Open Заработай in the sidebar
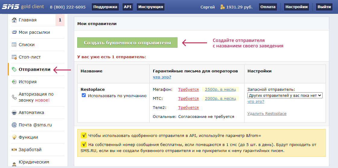Screen dimensions: 338x168 tap(30, 150)
